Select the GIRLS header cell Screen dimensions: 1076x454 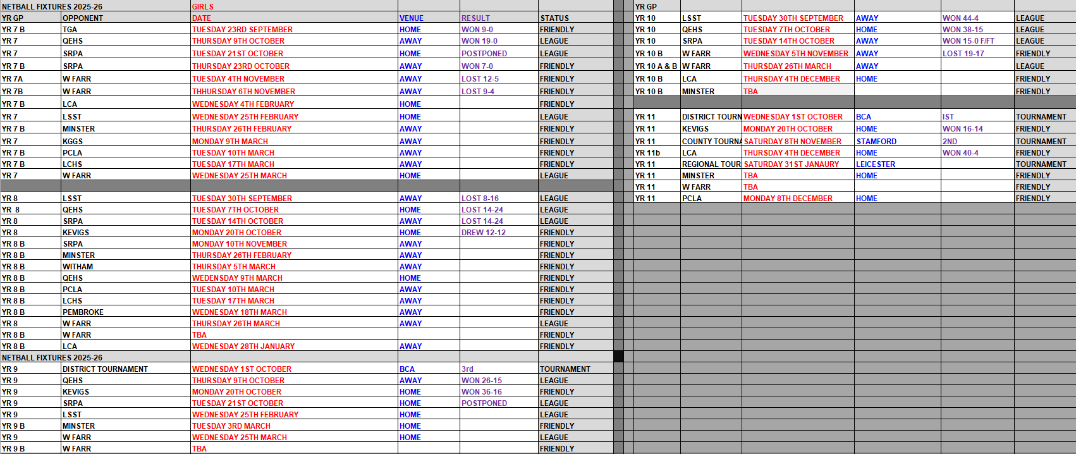pyautogui.click(x=203, y=7)
